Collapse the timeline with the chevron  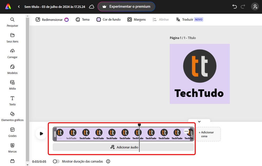click(199, 121)
